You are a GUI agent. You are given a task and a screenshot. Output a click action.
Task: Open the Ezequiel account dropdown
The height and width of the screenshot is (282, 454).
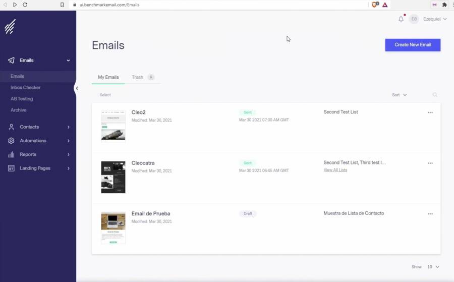pos(435,19)
